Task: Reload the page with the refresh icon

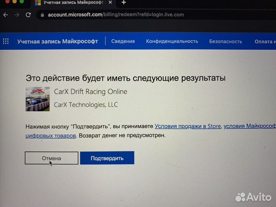Action: tap(28, 15)
